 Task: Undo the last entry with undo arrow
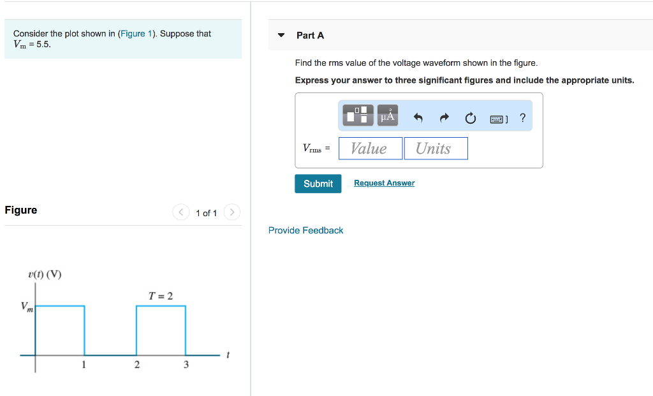tap(418, 117)
